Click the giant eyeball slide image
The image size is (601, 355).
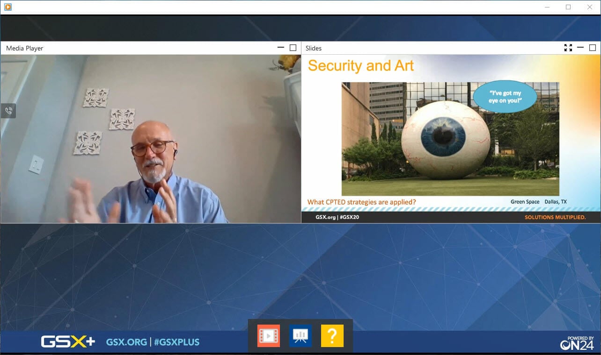tap(450, 139)
